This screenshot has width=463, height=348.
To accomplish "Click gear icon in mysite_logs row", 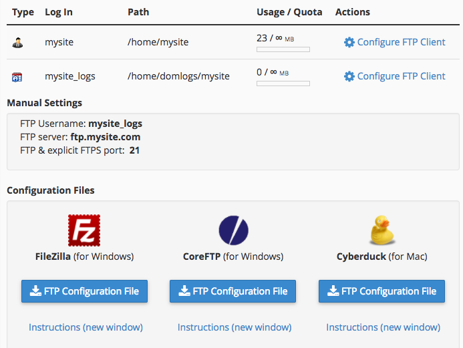I will click(x=349, y=76).
